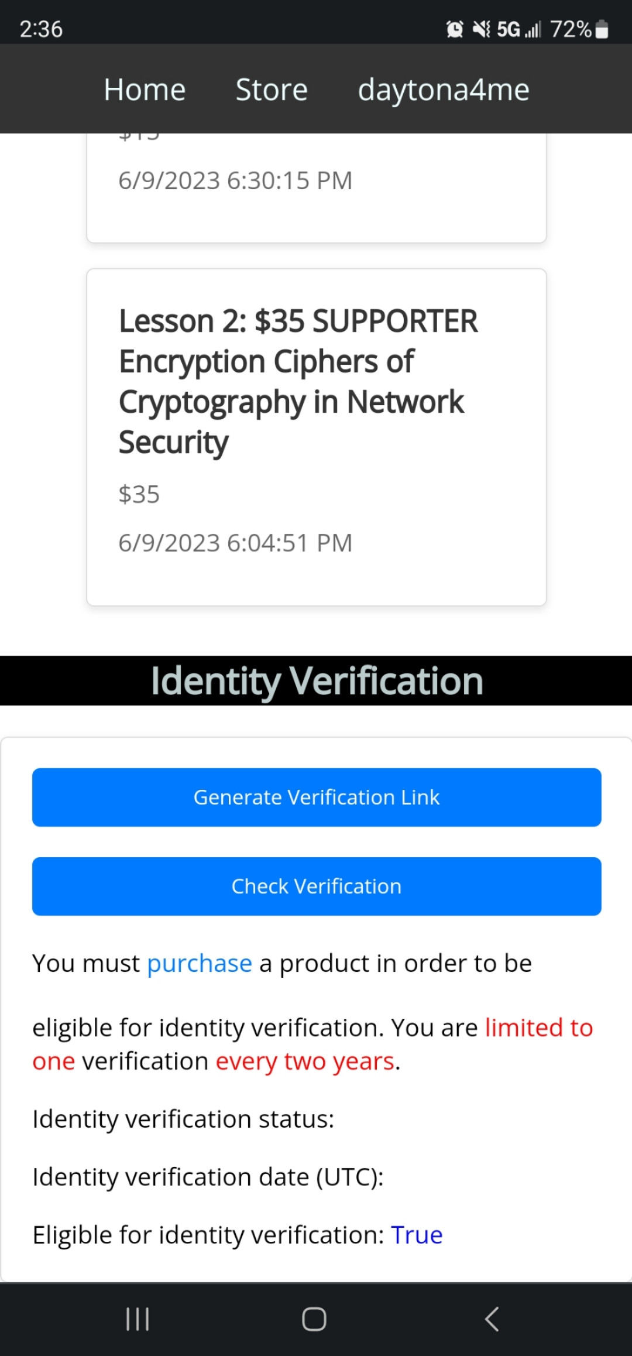Select the Lesson 2 Encryption Ciphers title
Image resolution: width=632 pixels, height=1356 pixels.
click(x=298, y=381)
